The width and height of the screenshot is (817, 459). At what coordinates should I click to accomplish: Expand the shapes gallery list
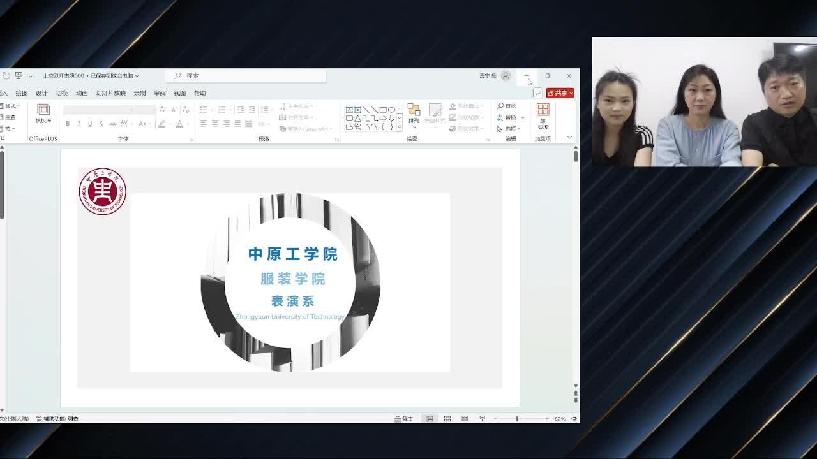click(400, 127)
